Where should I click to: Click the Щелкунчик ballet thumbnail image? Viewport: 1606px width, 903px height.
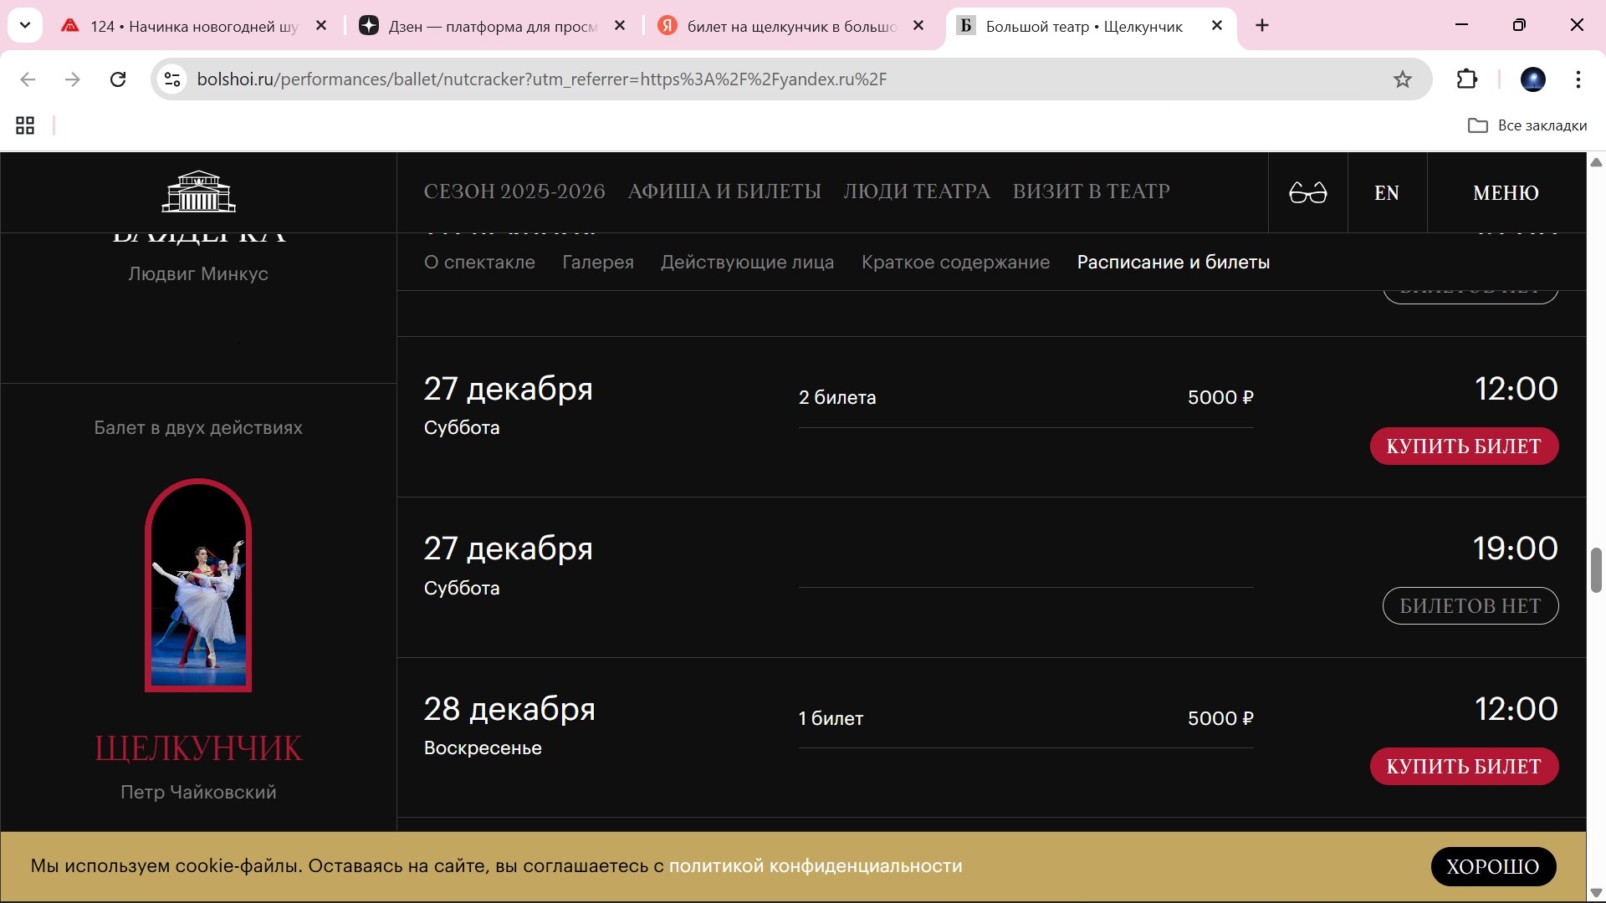tap(198, 585)
